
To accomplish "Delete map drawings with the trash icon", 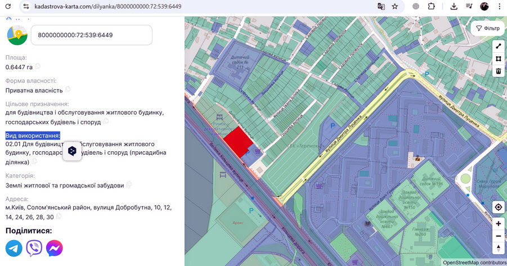I will coord(498,71).
